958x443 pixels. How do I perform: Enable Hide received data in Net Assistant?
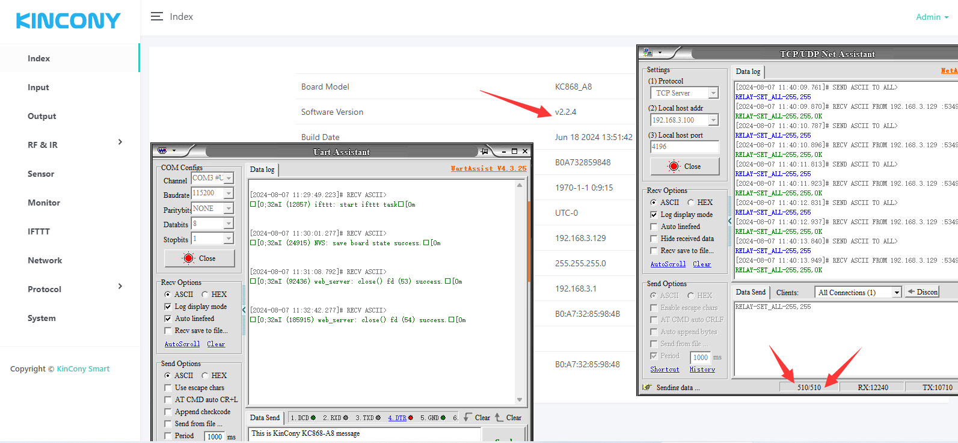(x=654, y=239)
